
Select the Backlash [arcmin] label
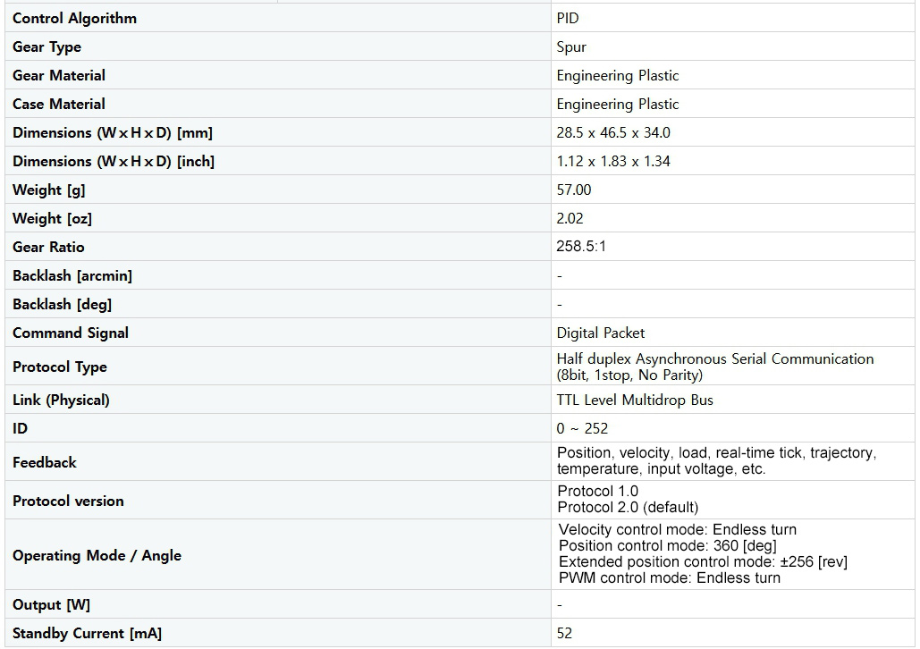(x=72, y=275)
